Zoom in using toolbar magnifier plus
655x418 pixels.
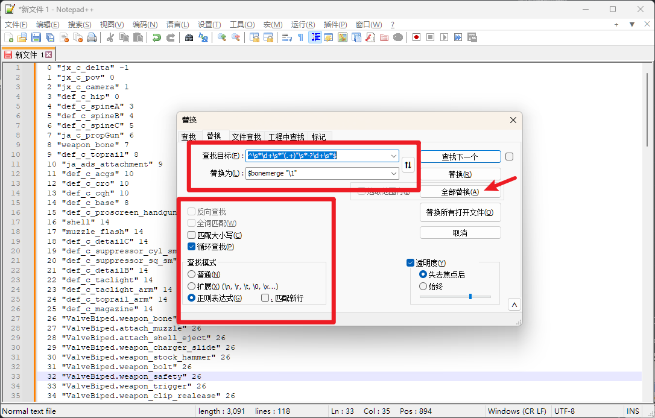(222, 37)
